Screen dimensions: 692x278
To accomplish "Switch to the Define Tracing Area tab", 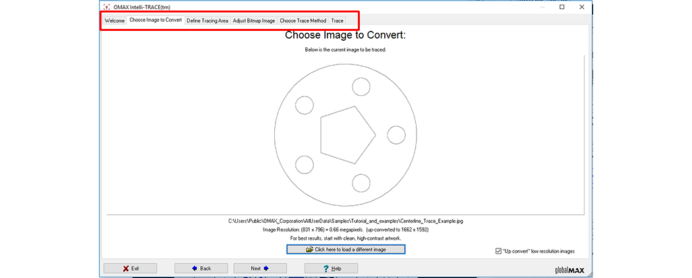I will [x=207, y=20].
